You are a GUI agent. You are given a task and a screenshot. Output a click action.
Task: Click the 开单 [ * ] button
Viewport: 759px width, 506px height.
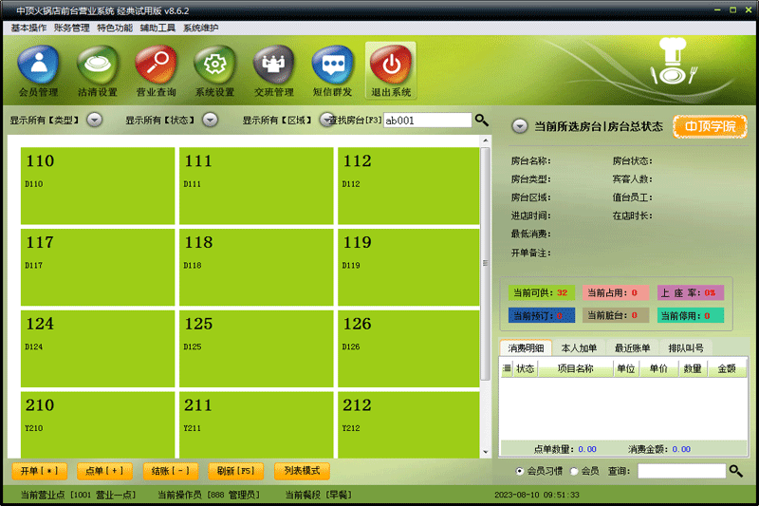tap(39, 471)
